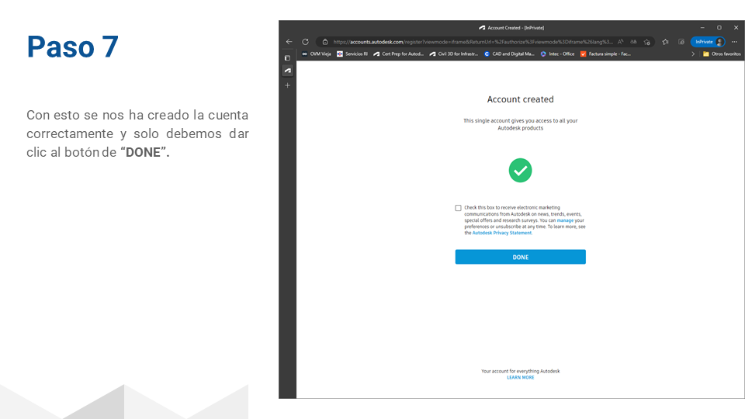The image size is (745, 419).
Task: Open a new tab with the plus icon
Action: pos(287,85)
